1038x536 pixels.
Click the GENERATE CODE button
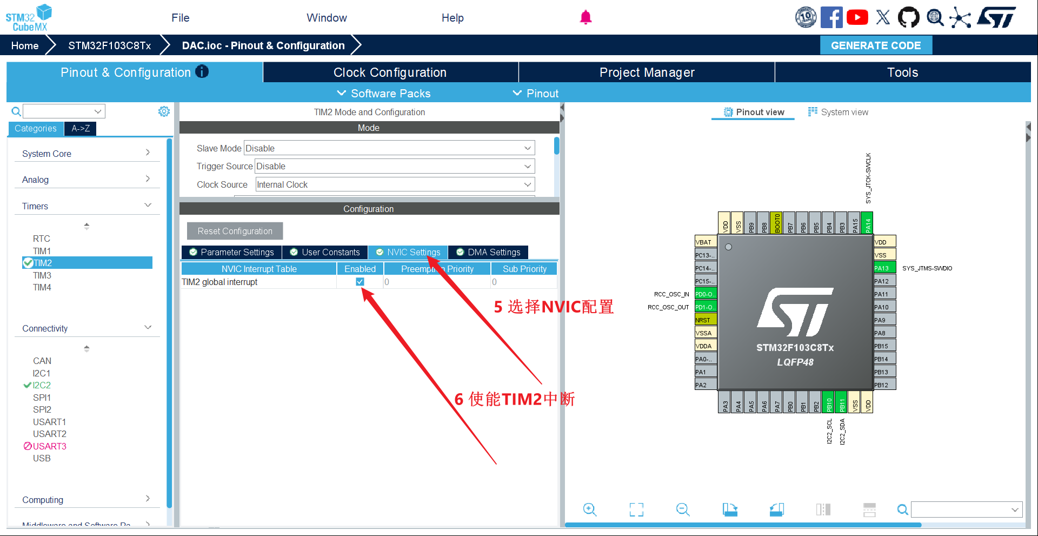[876, 45]
